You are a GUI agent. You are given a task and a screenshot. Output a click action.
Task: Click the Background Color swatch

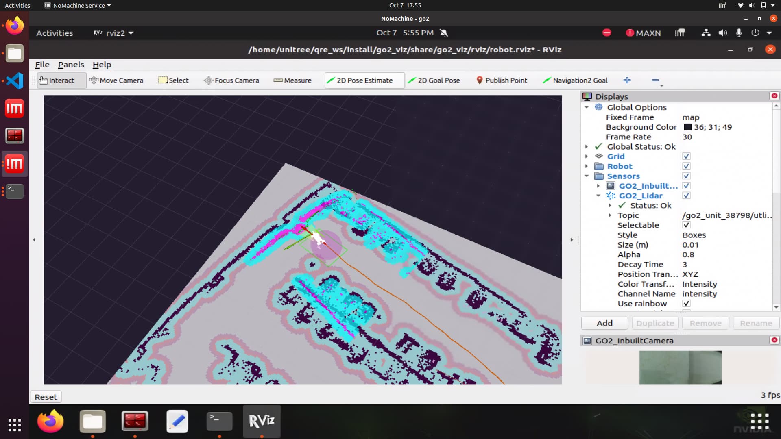point(687,127)
